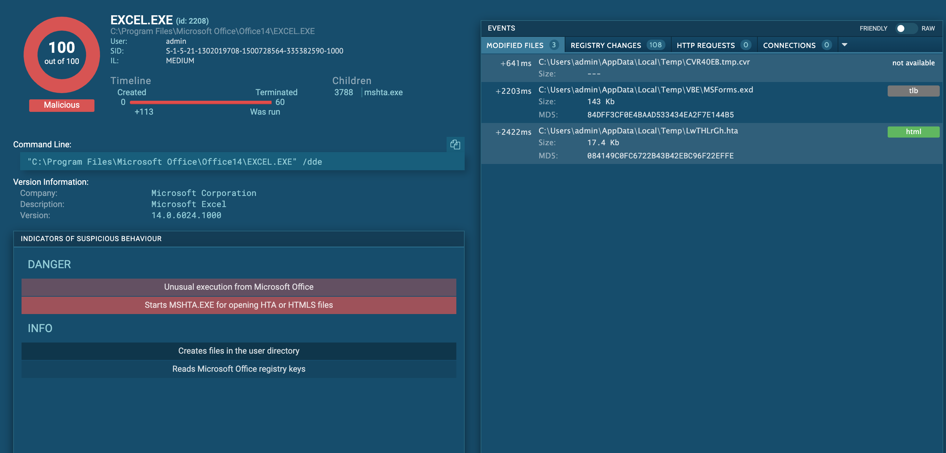The width and height of the screenshot is (946, 453).
Task: Click Creates files in user directory indicator
Action: click(x=239, y=351)
